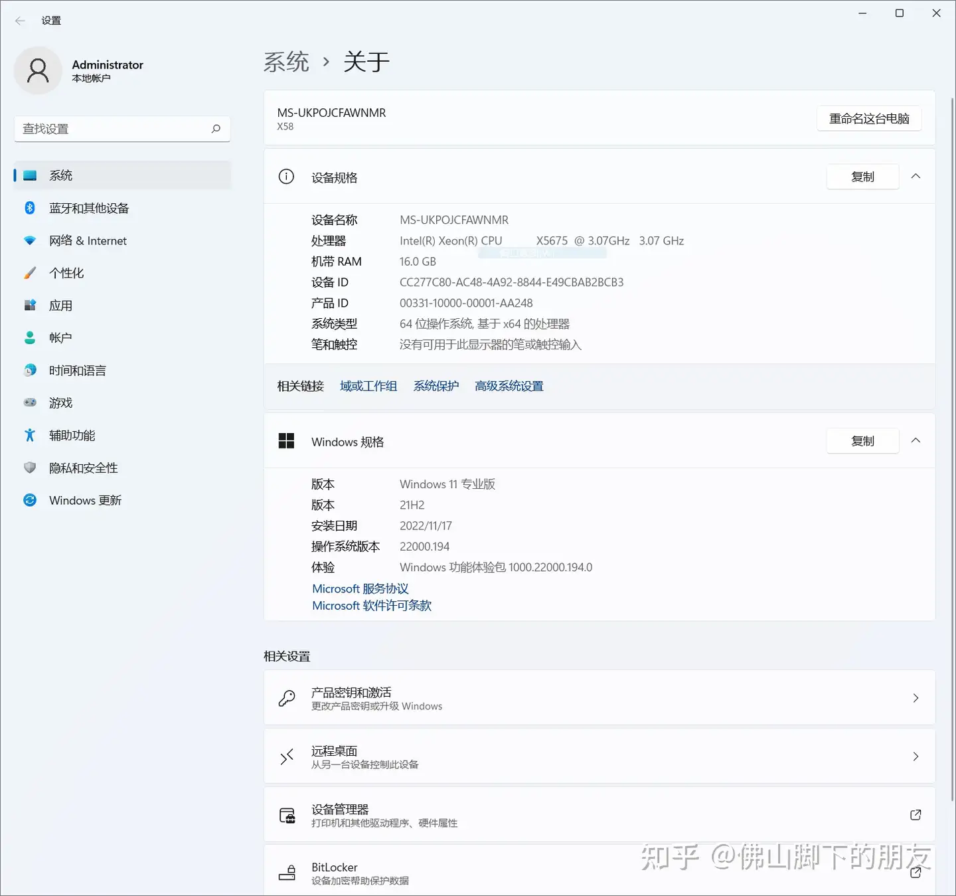Click the search magnifier icon
The height and width of the screenshot is (896, 956).
click(216, 129)
